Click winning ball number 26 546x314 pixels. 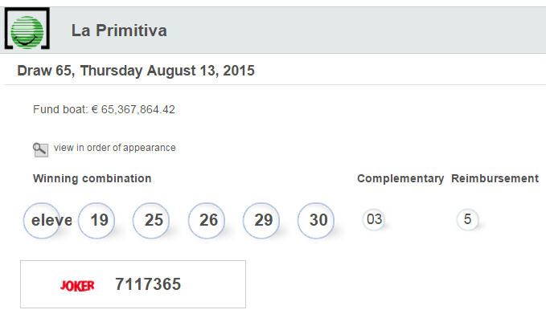(206, 221)
